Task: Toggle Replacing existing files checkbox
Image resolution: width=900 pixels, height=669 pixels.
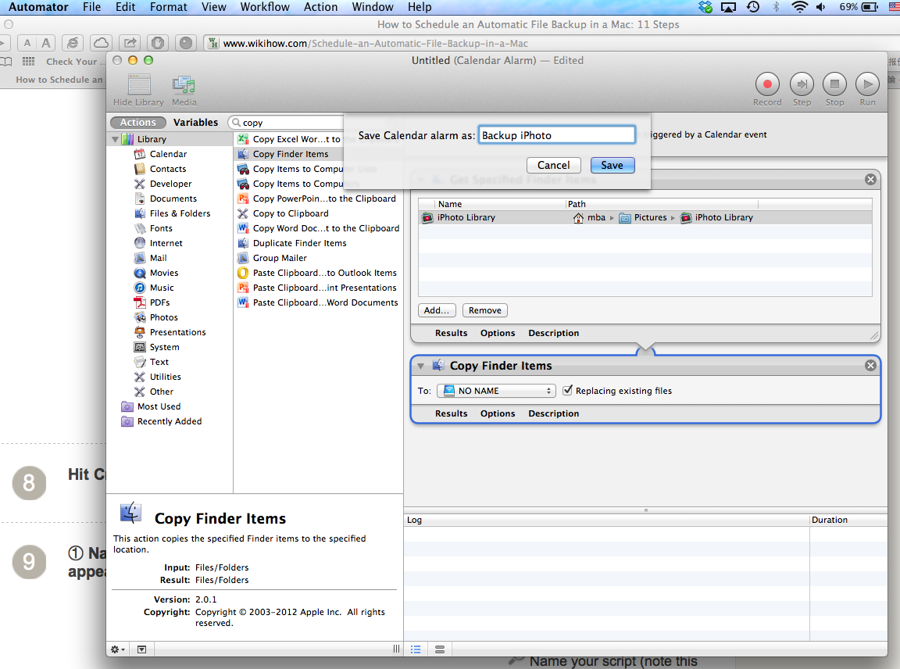Action: tap(568, 391)
